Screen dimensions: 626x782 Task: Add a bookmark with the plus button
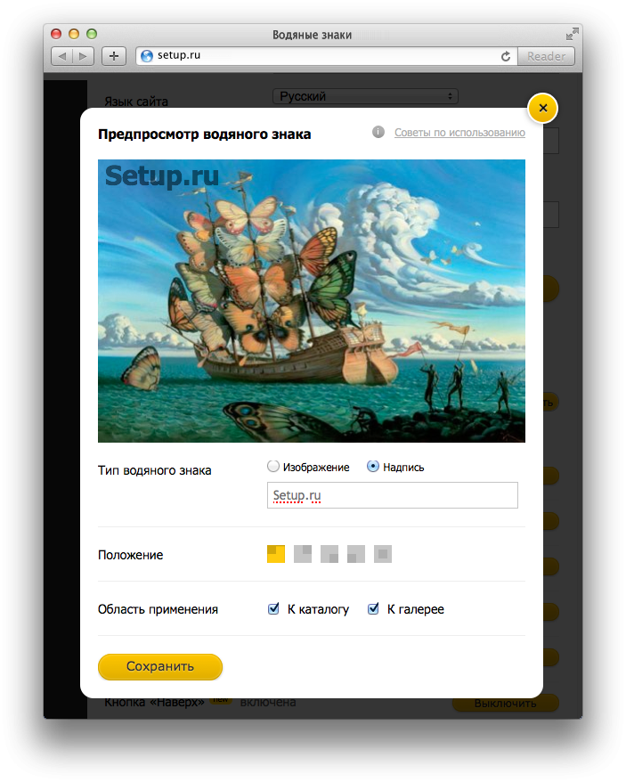(x=114, y=56)
